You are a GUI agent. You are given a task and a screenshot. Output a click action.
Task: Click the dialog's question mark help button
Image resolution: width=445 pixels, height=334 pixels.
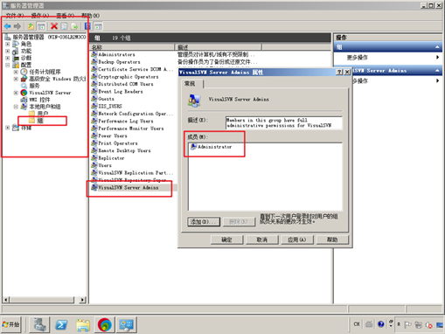[x=339, y=72]
